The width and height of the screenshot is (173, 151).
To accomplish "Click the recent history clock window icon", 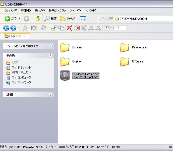I will [34, 28].
